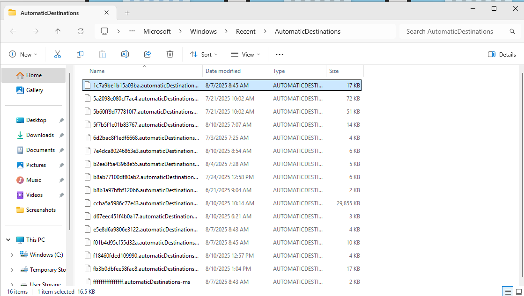
Task: Click the Rename icon
Action: (125, 54)
